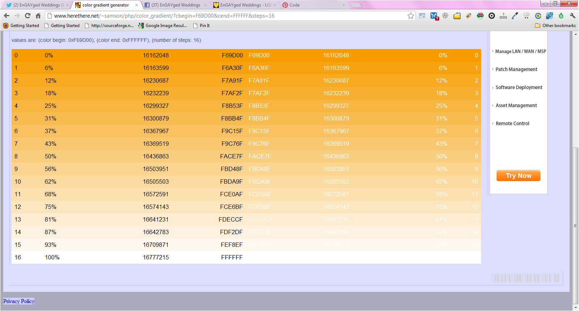The width and height of the screenshot is (579, 311).
Task: Select the black FACE7F hex value
Action: pos(231,156)
